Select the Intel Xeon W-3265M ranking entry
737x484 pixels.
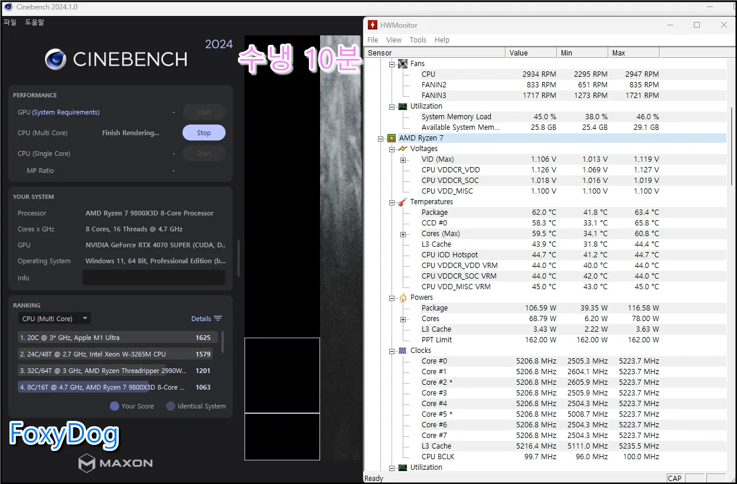tap(118, 354)
